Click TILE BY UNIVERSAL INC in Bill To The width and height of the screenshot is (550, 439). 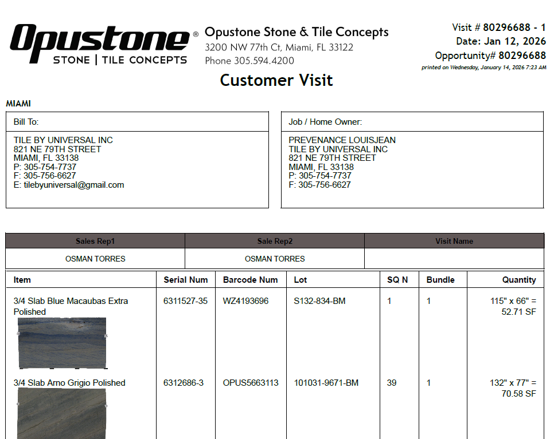pyautogui.click(x=63, y=140)
